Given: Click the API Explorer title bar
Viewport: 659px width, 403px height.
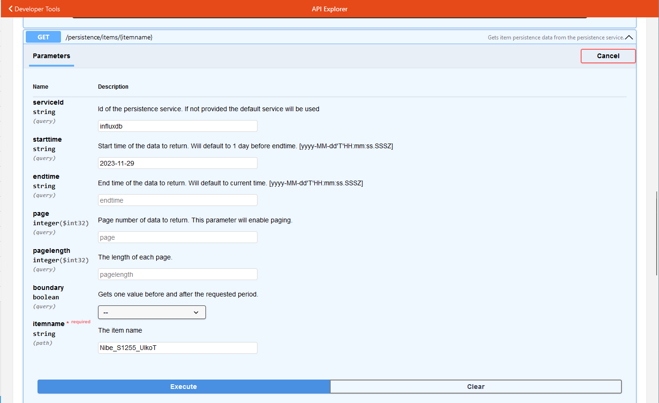Looking at the screenshot, I should click(x=329, y=8).
